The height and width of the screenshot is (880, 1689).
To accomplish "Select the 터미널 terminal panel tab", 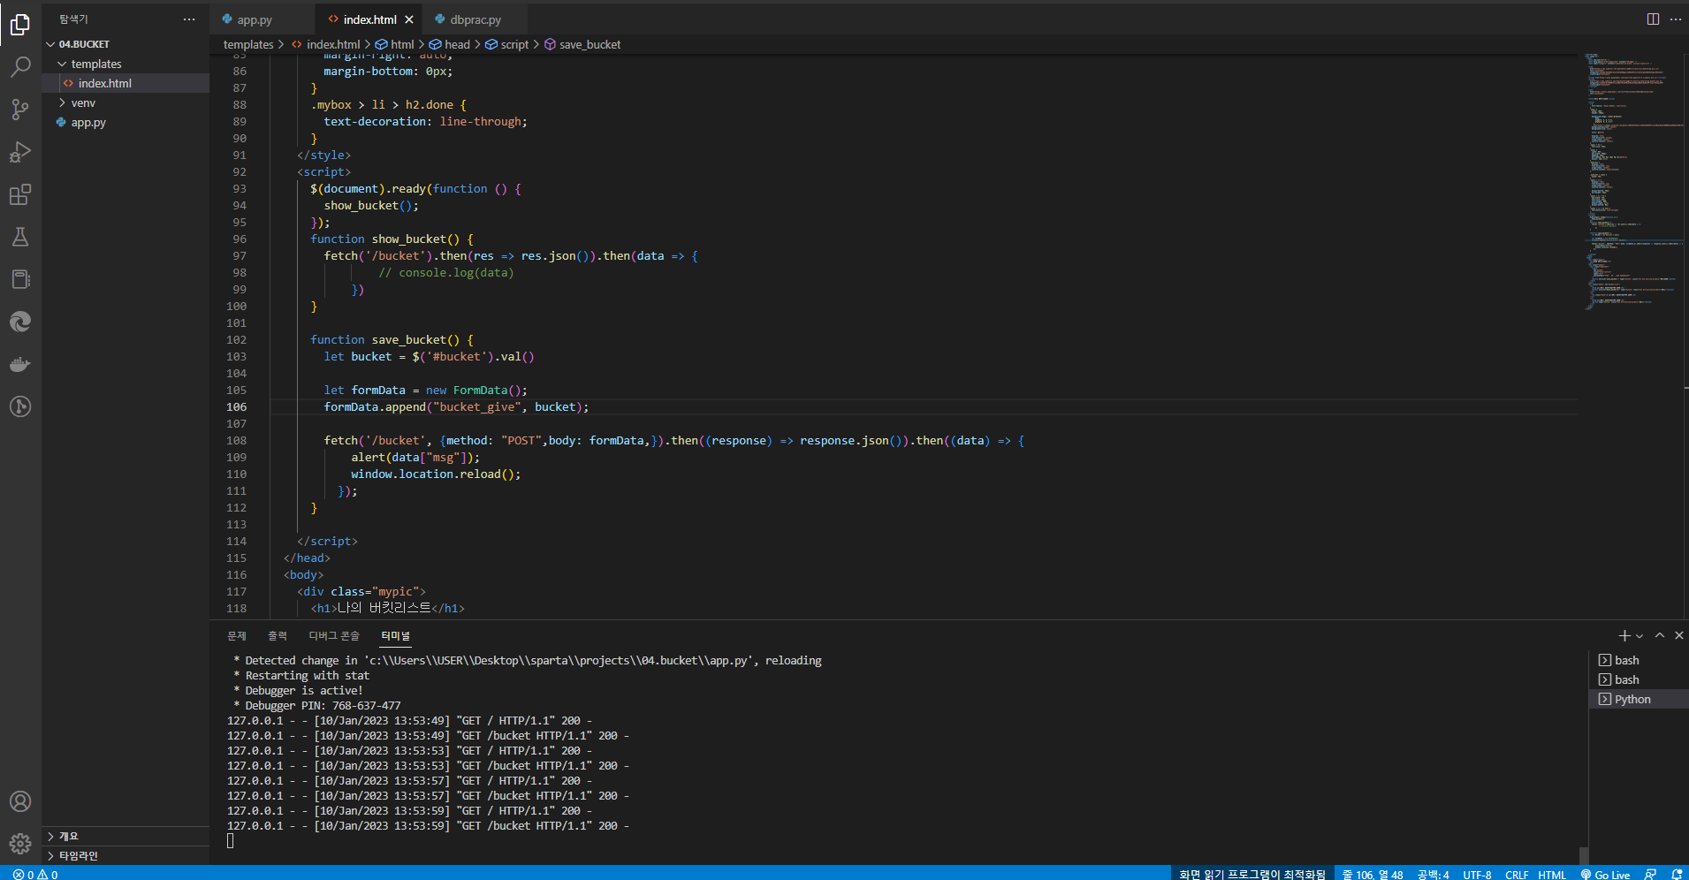I will (x=396, y=636).
